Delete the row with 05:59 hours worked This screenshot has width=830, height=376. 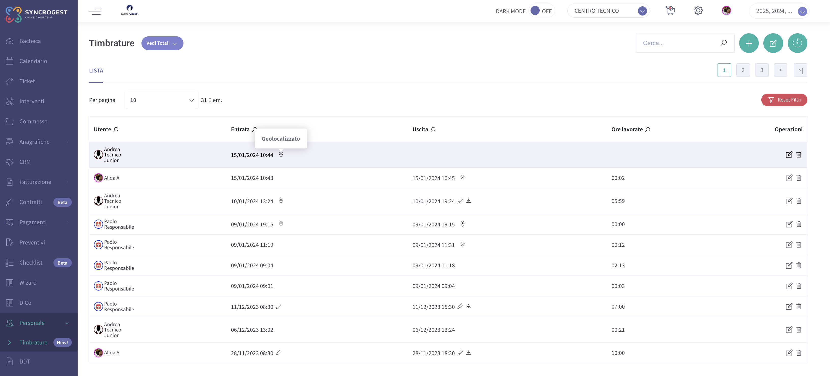coord(799,201)
